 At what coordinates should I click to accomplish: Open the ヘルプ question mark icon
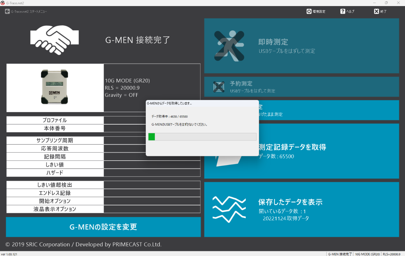pyautogui.click(x=343, y=11)
